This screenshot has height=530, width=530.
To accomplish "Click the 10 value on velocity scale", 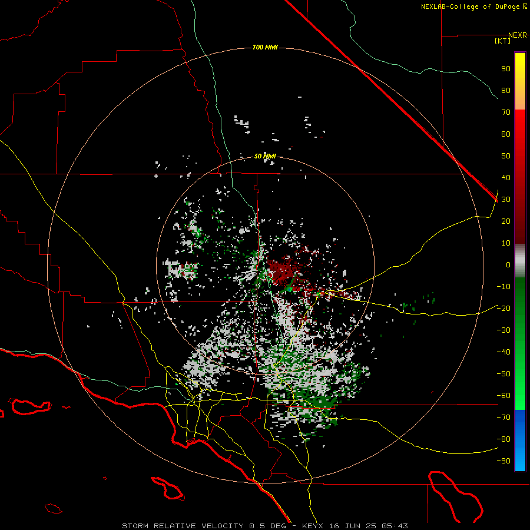I will pyautogui.click(x=506, y=243).
